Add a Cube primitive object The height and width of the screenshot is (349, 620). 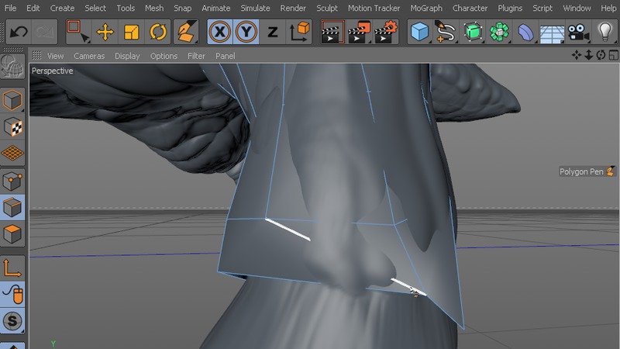click(420, 33)
